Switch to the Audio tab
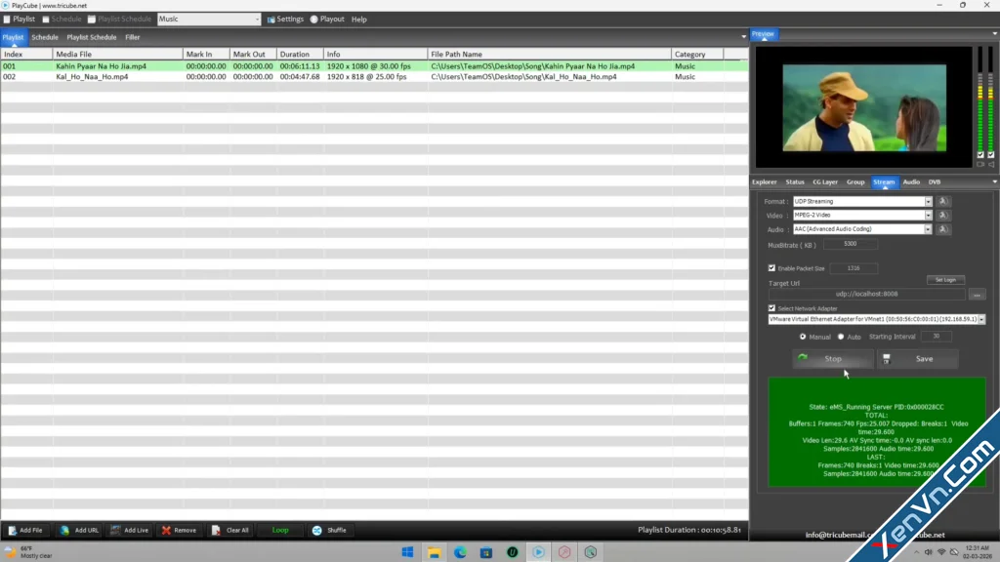The height and width of the screenshot is (562, 1000). tap(911, 182)
